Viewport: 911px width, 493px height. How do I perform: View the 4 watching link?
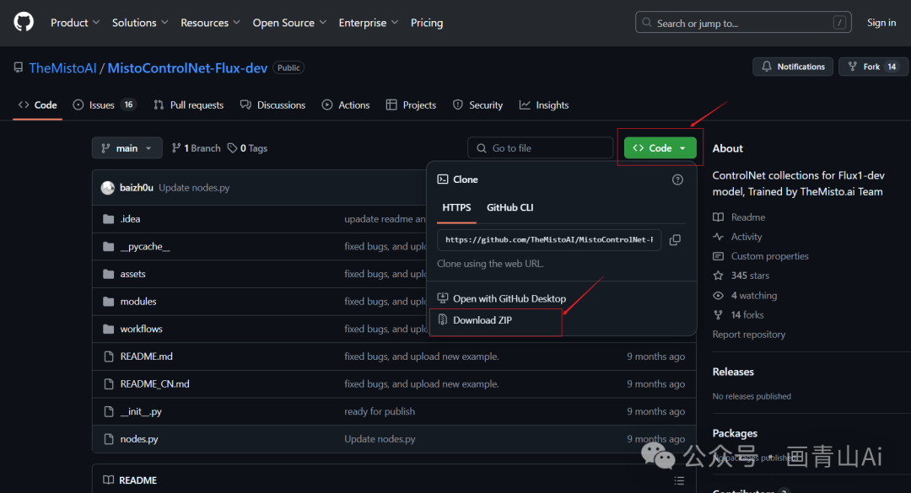[x=745, y=296]
